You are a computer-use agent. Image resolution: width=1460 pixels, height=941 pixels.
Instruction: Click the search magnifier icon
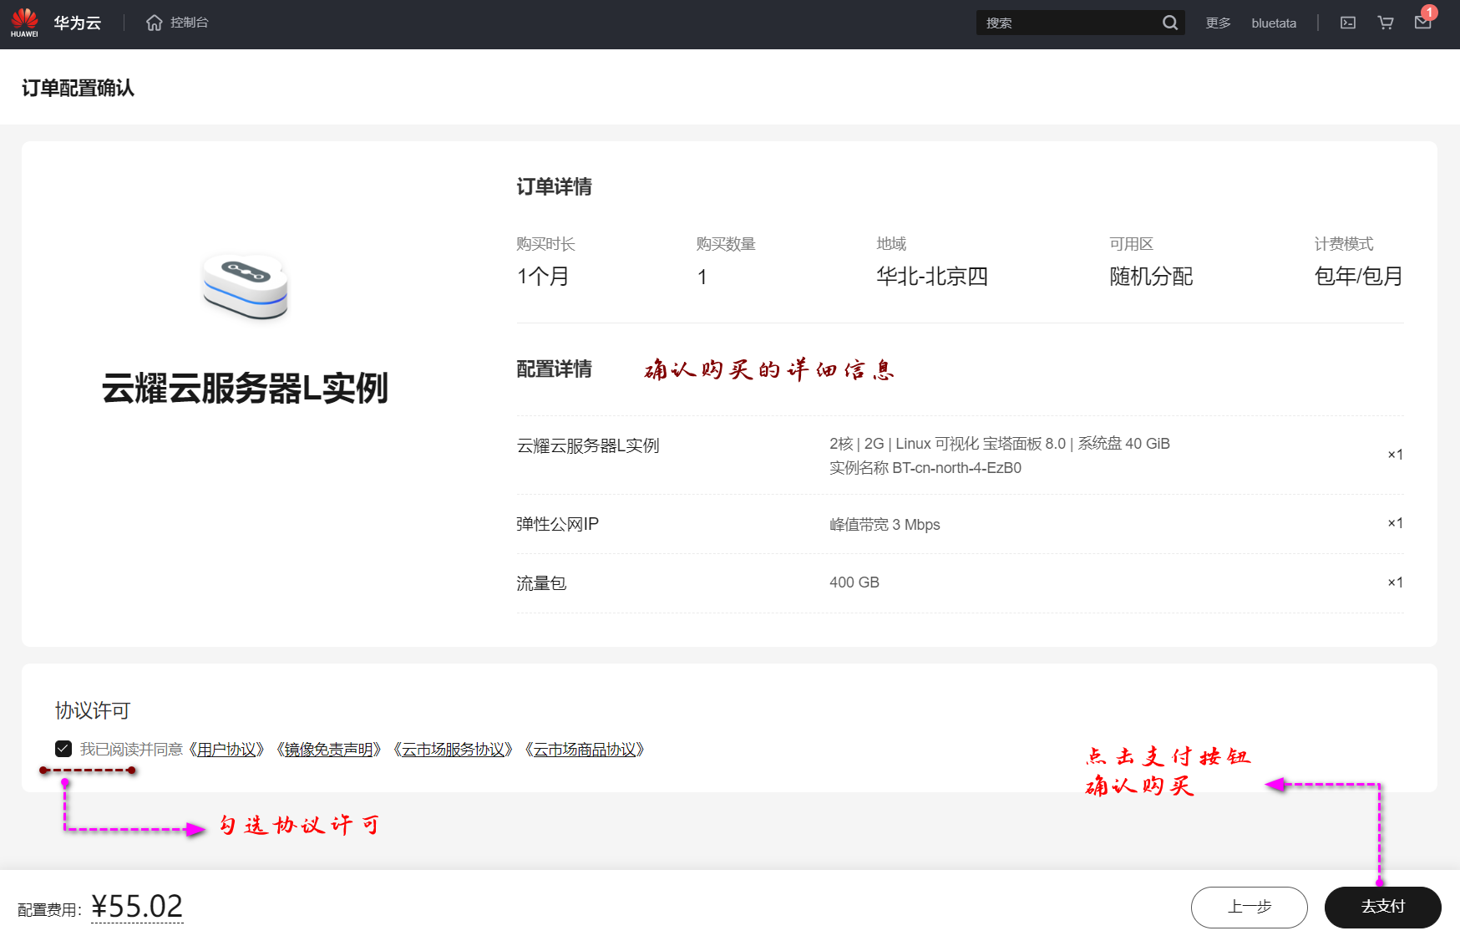[1169, 23]
